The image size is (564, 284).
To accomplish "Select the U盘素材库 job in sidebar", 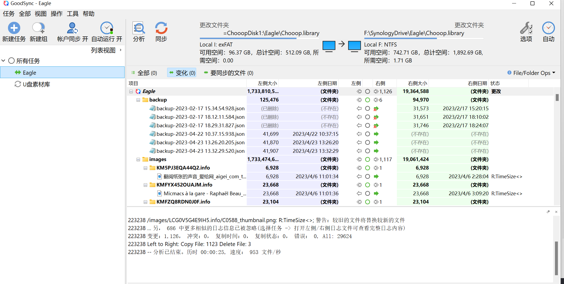I will pyautogui.click(x=36, y=84).
